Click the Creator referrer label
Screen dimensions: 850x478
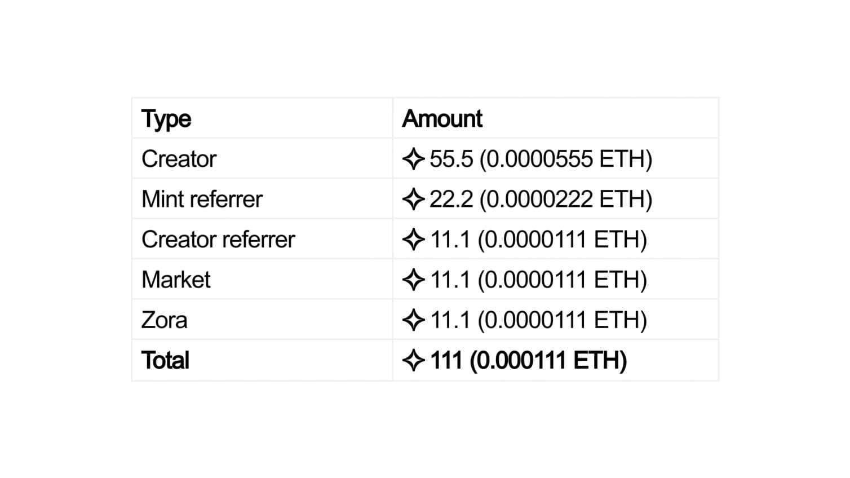click(218, 240)
